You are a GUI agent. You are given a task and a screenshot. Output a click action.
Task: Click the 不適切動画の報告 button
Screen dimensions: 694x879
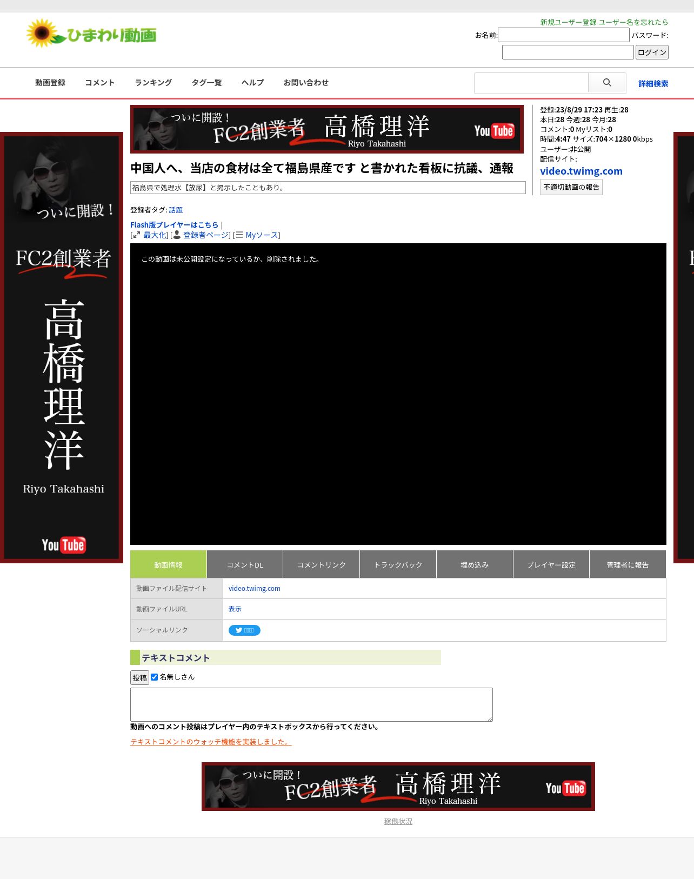point(571,187)
